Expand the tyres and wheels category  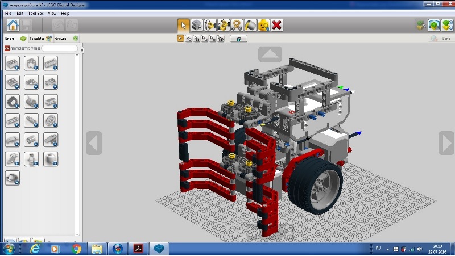click(x=13, y=102)
